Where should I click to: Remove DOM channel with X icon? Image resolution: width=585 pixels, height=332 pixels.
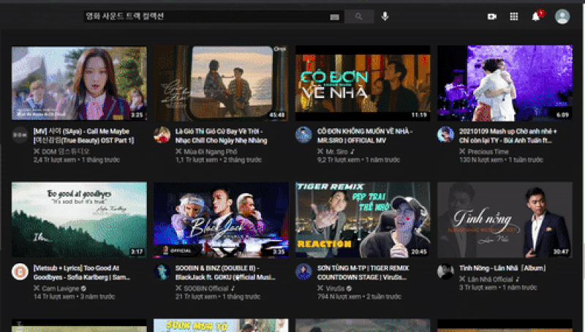pyautogui.click(x=36, y=151)
